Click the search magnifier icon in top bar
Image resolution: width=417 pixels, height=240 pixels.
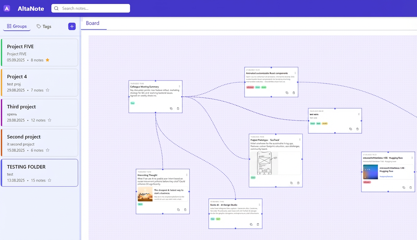pos(56,8)
